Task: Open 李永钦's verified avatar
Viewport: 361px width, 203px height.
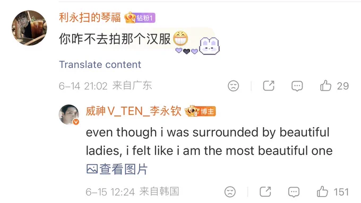Action: coord(69,114)
